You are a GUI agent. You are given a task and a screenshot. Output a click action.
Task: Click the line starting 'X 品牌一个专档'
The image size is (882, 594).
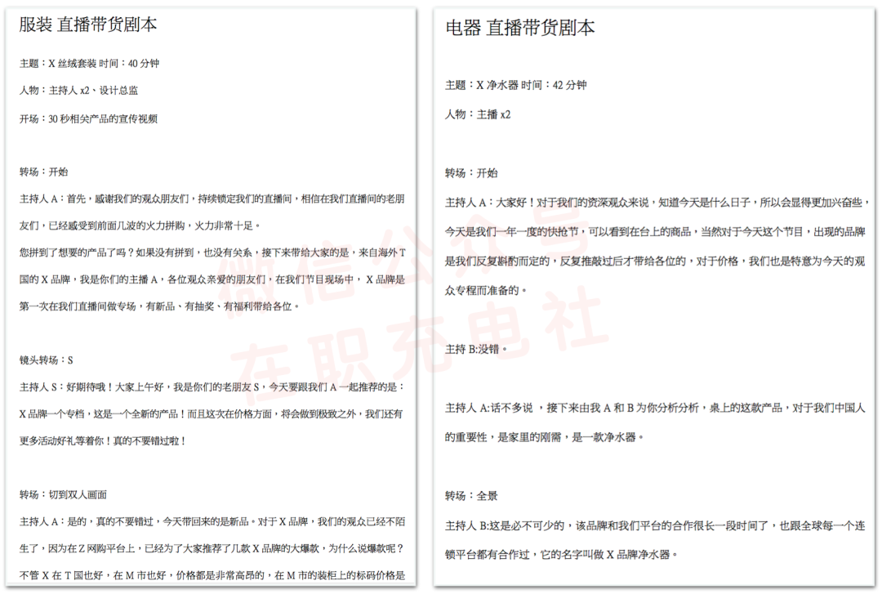[x=211, y=413]
